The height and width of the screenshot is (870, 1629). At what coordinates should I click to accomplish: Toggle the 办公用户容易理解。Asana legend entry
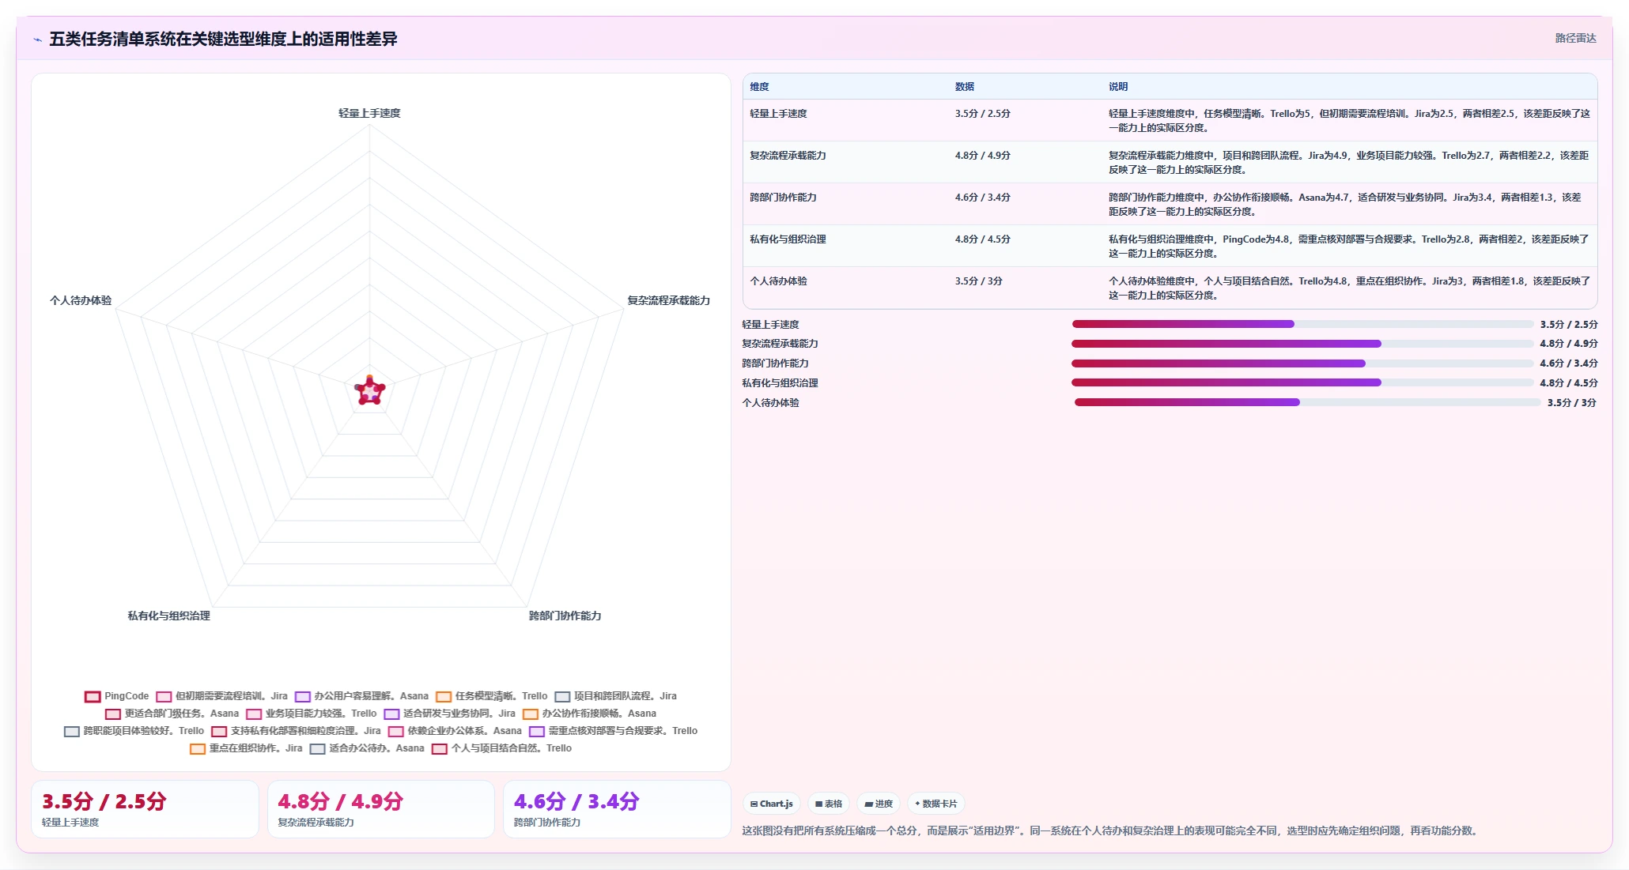tap(361, 696)
